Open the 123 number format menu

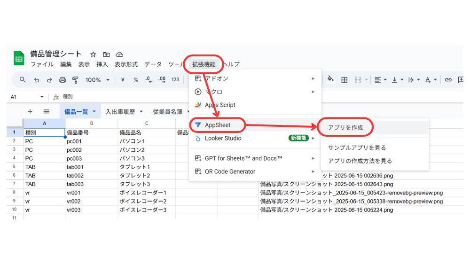click(175, 80)
